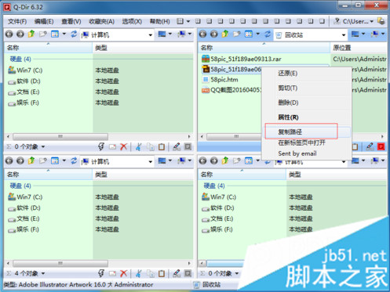Click top-left pane horizontal scrollbar

tap(60, 136)
